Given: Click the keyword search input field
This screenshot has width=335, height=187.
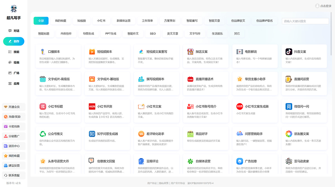Looking at the screenshot, I should (x=305, y=21).
